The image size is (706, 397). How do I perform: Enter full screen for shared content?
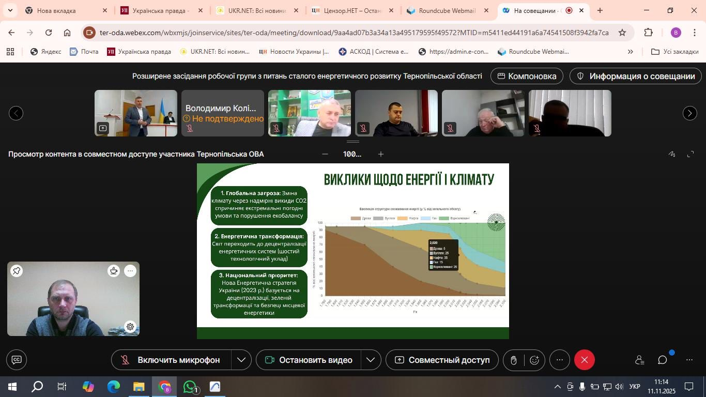coord(690,154)
